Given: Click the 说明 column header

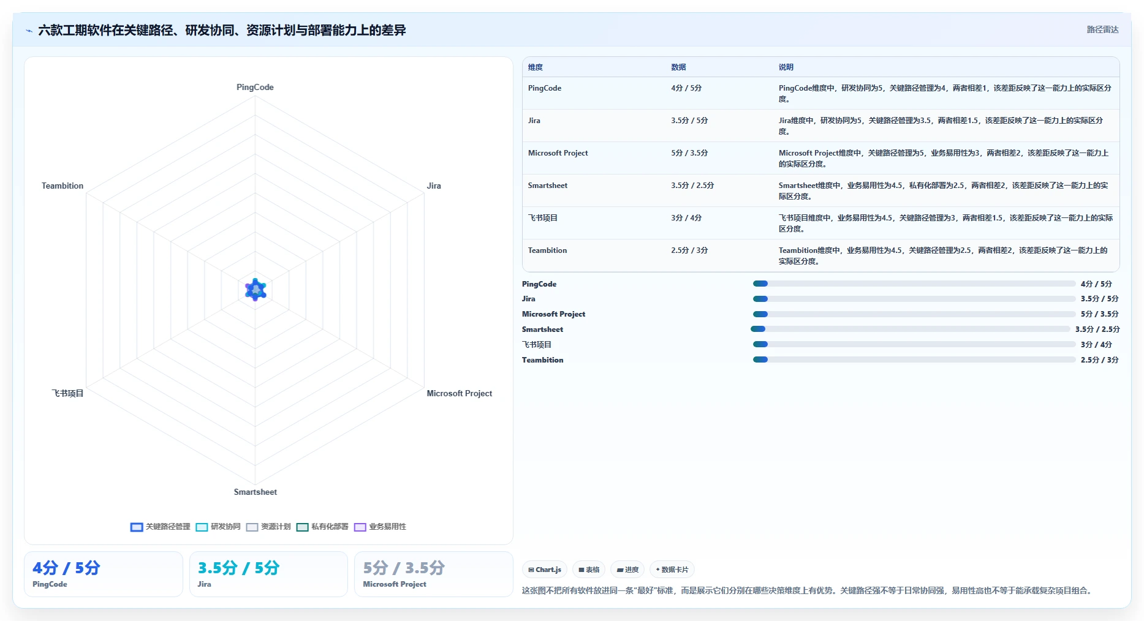Looking at the screenshot, I should tap(786, 67).
